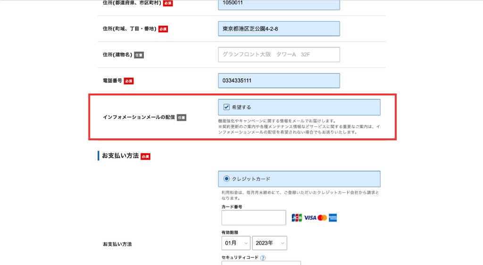Uncheck the 希望する checkbox
This screenshot has height=265, width=483.
(x=226, y=107)
